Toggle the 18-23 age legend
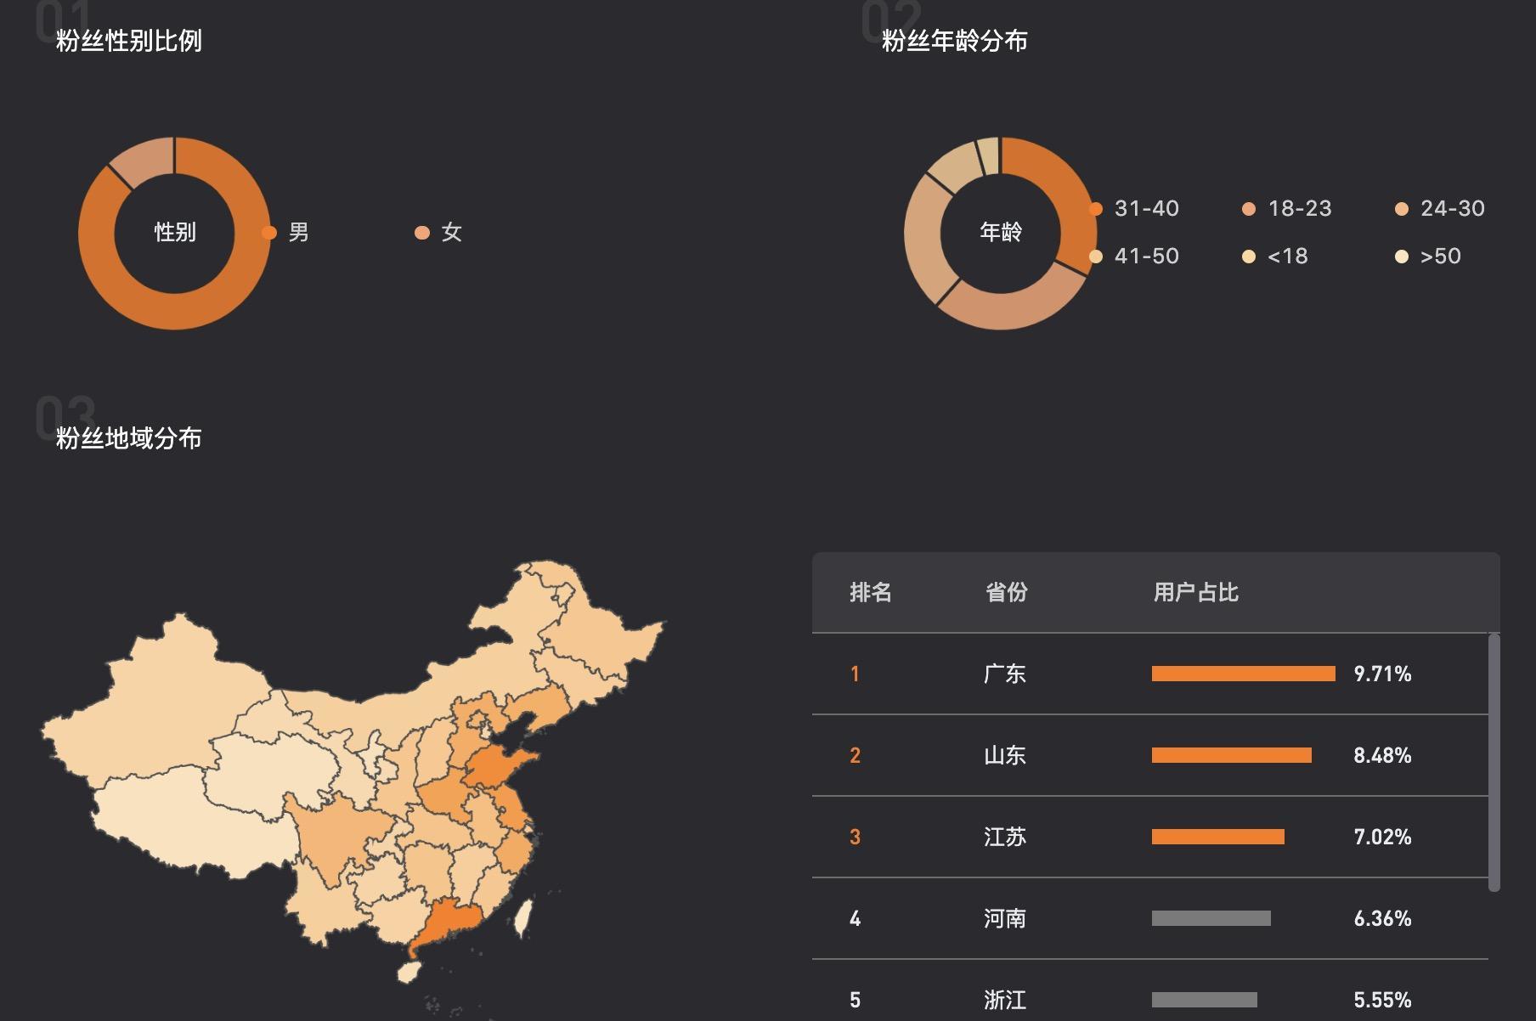 1288,208
